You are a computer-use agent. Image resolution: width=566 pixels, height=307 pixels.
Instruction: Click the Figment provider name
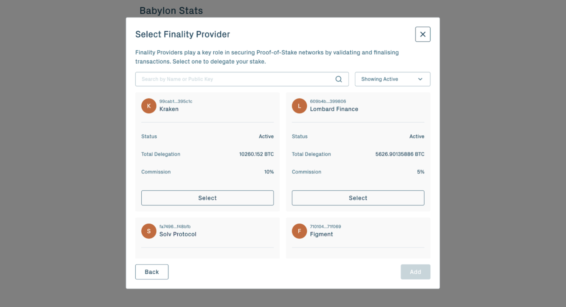(321, 234)
